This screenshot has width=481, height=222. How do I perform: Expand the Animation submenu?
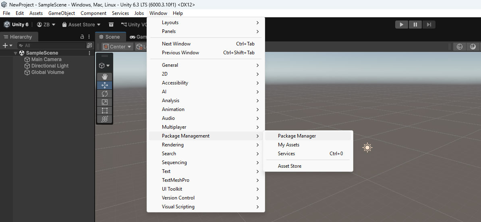click(205, 109)
